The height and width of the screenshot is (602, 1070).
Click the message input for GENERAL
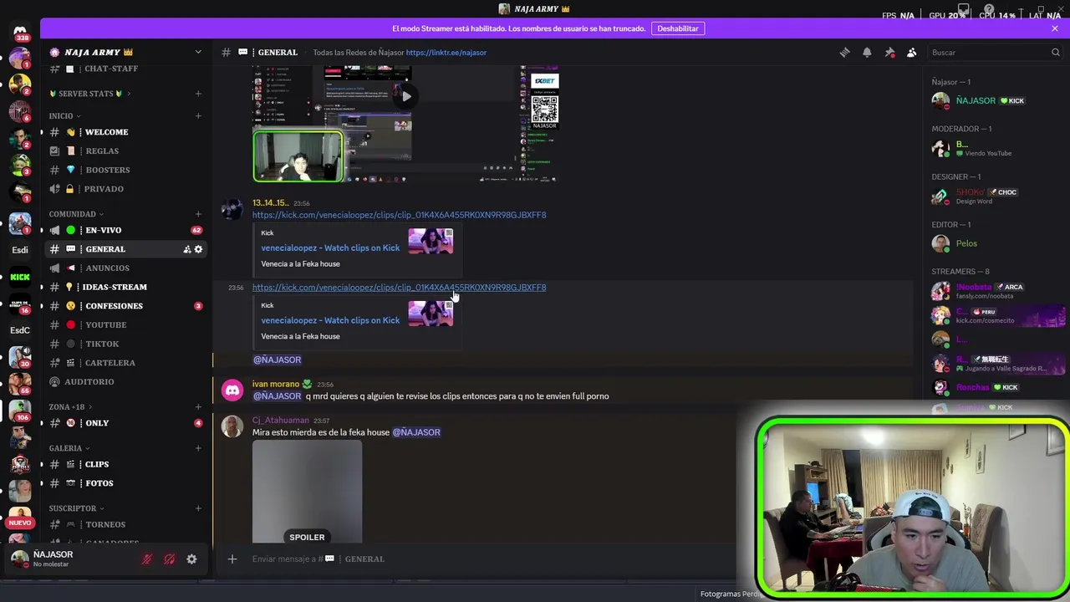485,559
